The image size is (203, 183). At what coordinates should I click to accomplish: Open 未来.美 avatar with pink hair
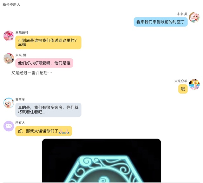coord(194,17)
